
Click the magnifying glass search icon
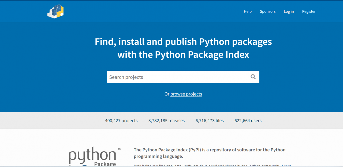point(253,77)
